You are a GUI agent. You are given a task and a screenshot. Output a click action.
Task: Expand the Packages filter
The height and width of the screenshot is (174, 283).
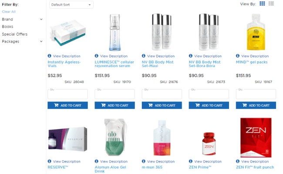point(22,41)
